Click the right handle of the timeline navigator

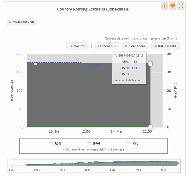178,163
